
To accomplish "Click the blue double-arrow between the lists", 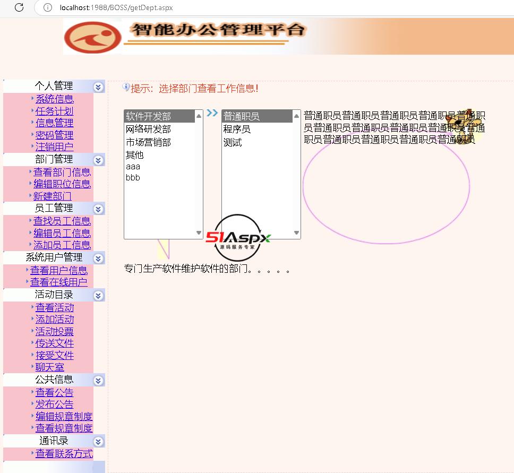I will tap(212, 113).
